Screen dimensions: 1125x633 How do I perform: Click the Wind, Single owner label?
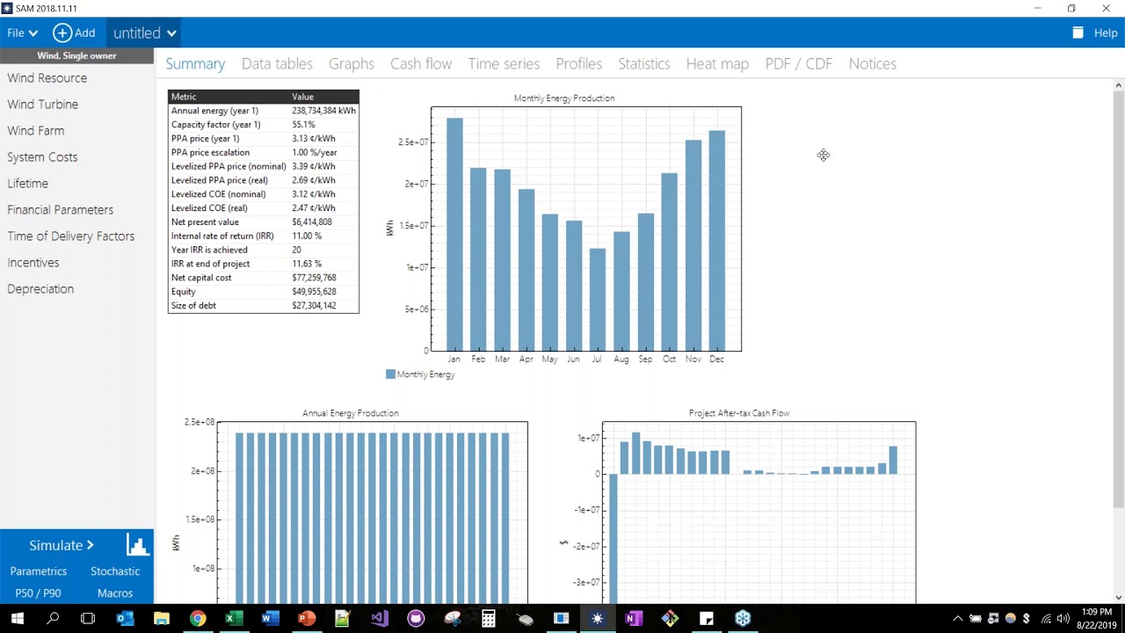pyautogui.click(x=76, y=55)
